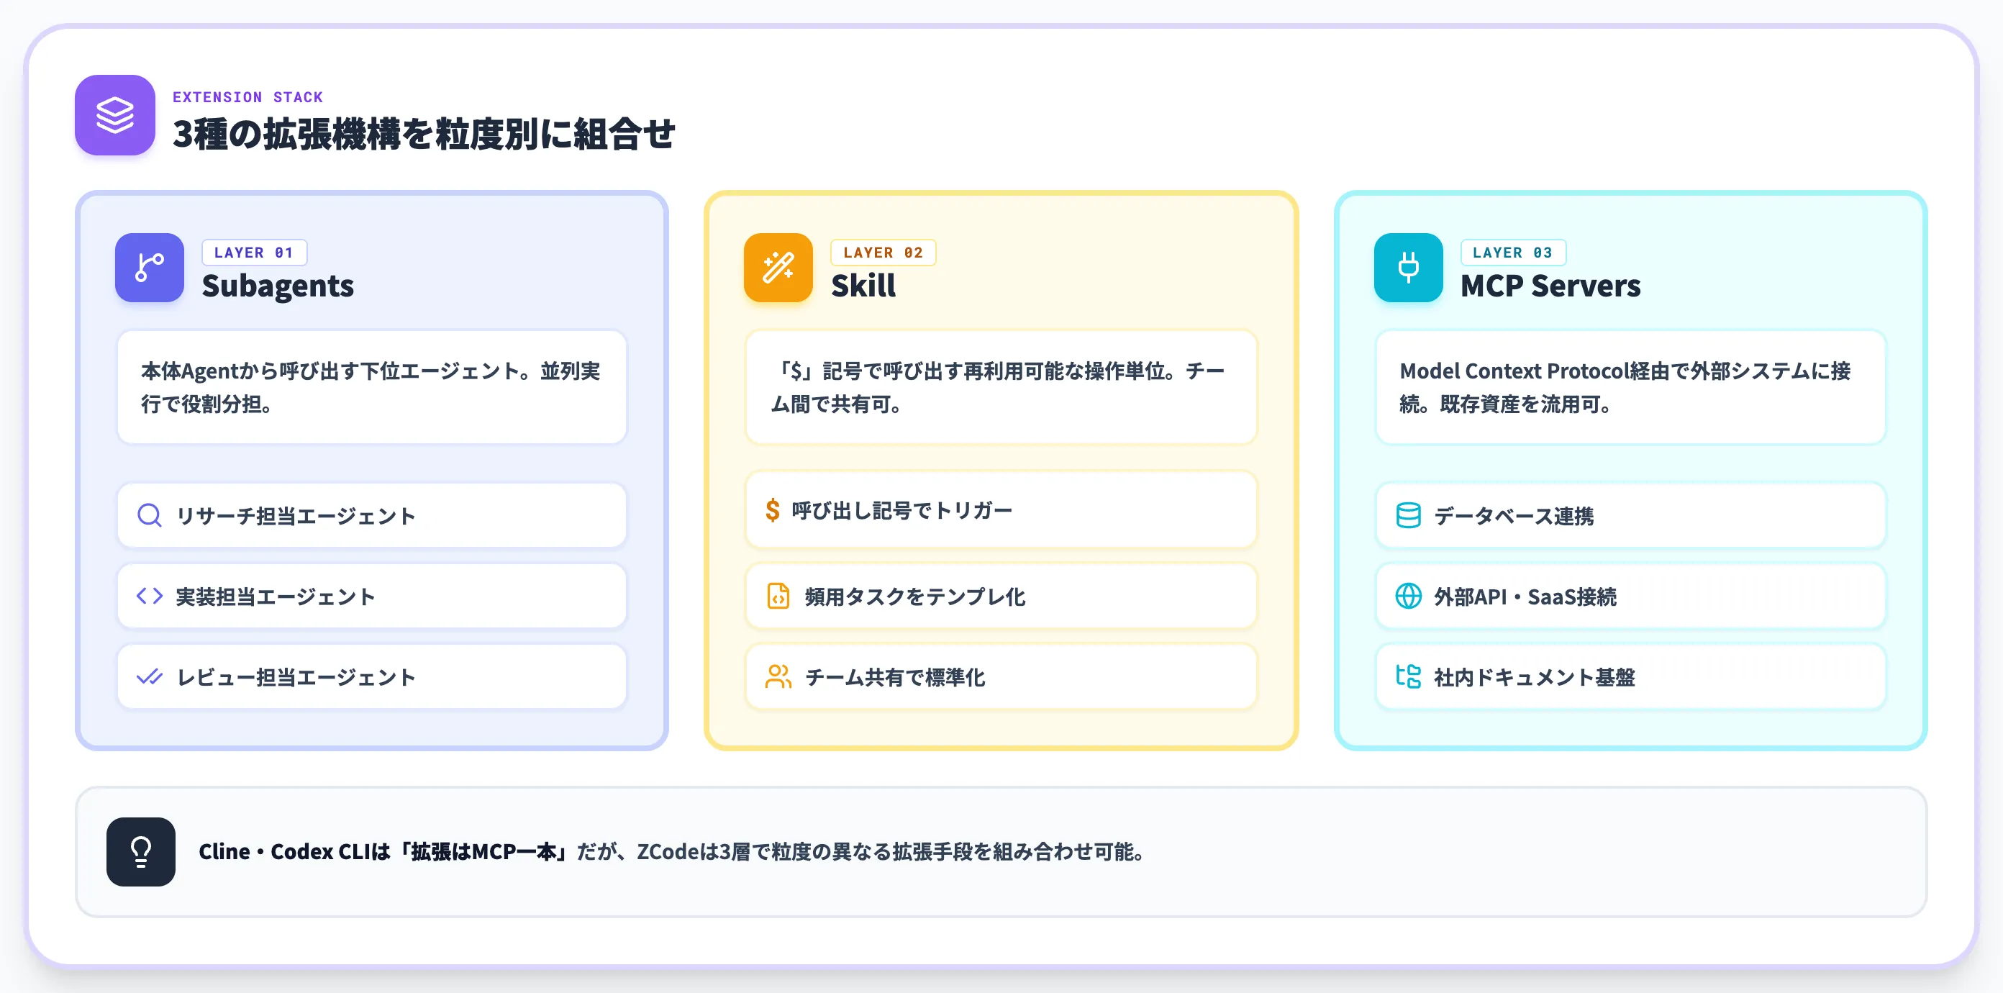
Task: Click the Subagents description text box
Action: pos(372,387)
